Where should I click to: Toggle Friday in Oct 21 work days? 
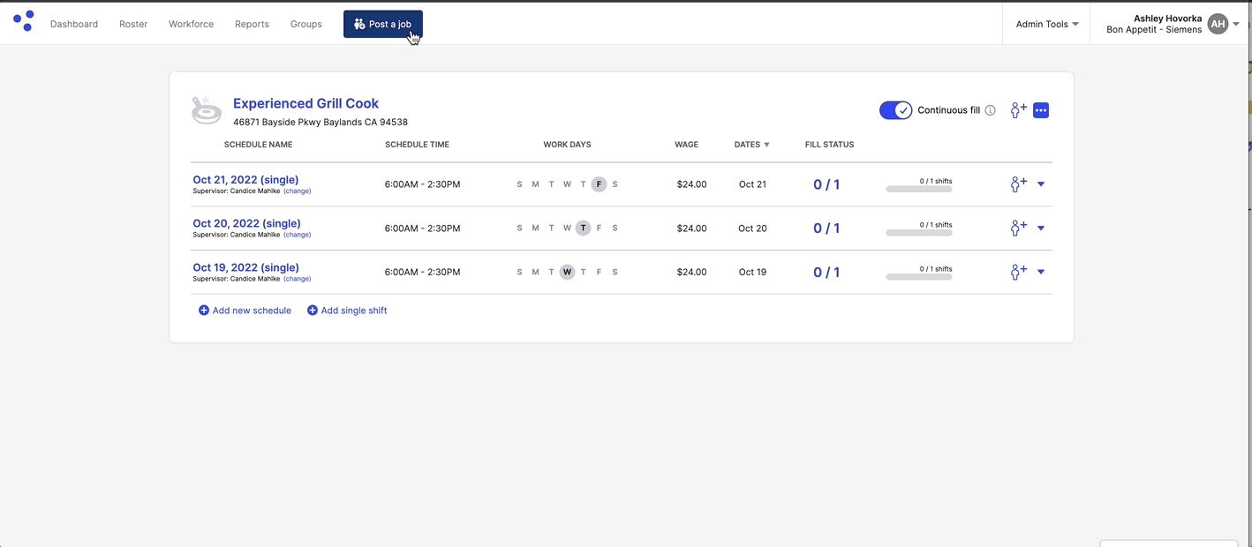pyautogui.click(x=599, y=184)
